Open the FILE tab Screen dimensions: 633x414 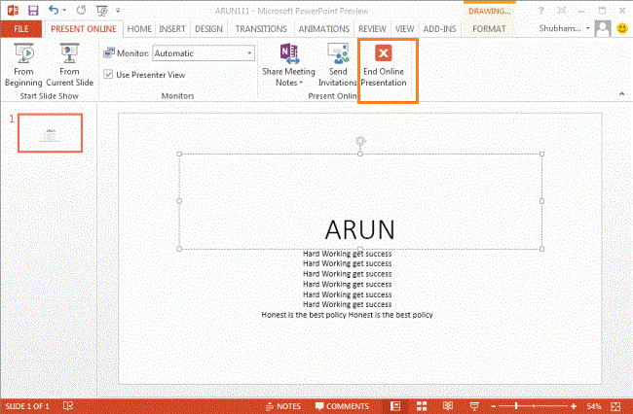(x=21, y=29)
